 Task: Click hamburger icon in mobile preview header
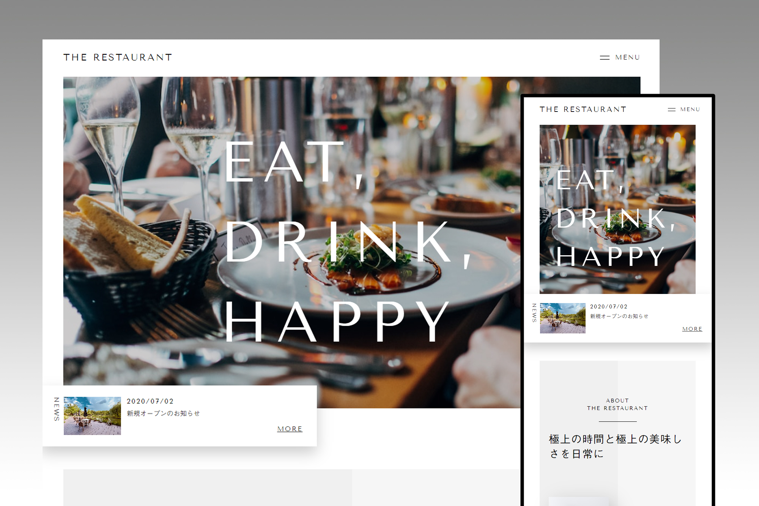672,110
